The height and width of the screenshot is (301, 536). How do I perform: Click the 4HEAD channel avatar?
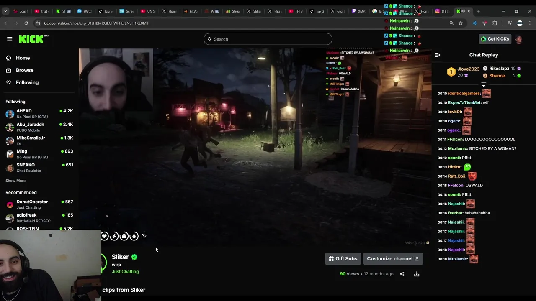point(10,114)
